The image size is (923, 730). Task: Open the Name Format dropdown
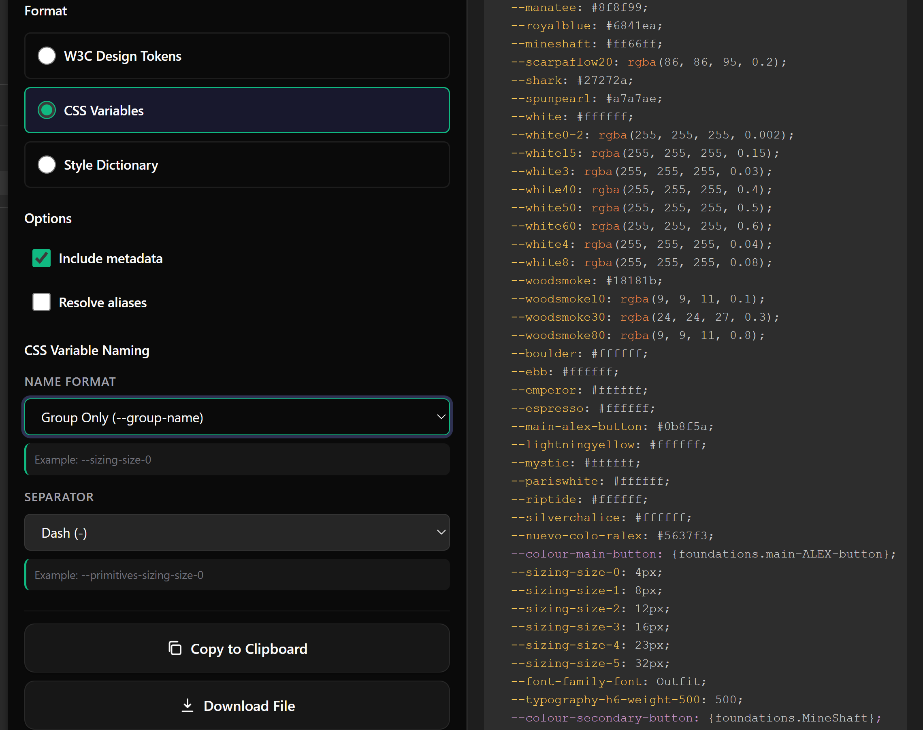pyautogui.click(x=237, y=417)
